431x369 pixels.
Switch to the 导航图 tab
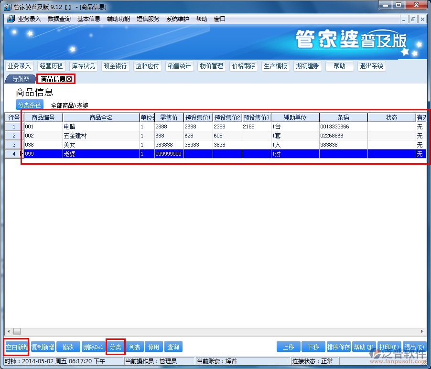coord(21,79)
